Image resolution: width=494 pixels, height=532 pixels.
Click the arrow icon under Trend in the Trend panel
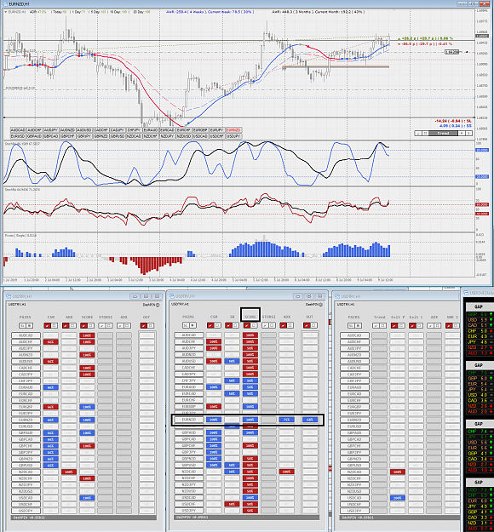coord(376,326)
